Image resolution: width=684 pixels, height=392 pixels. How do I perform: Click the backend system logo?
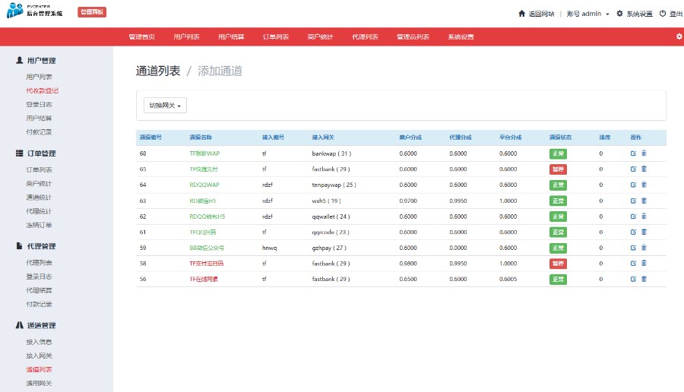tap(35, 11)
